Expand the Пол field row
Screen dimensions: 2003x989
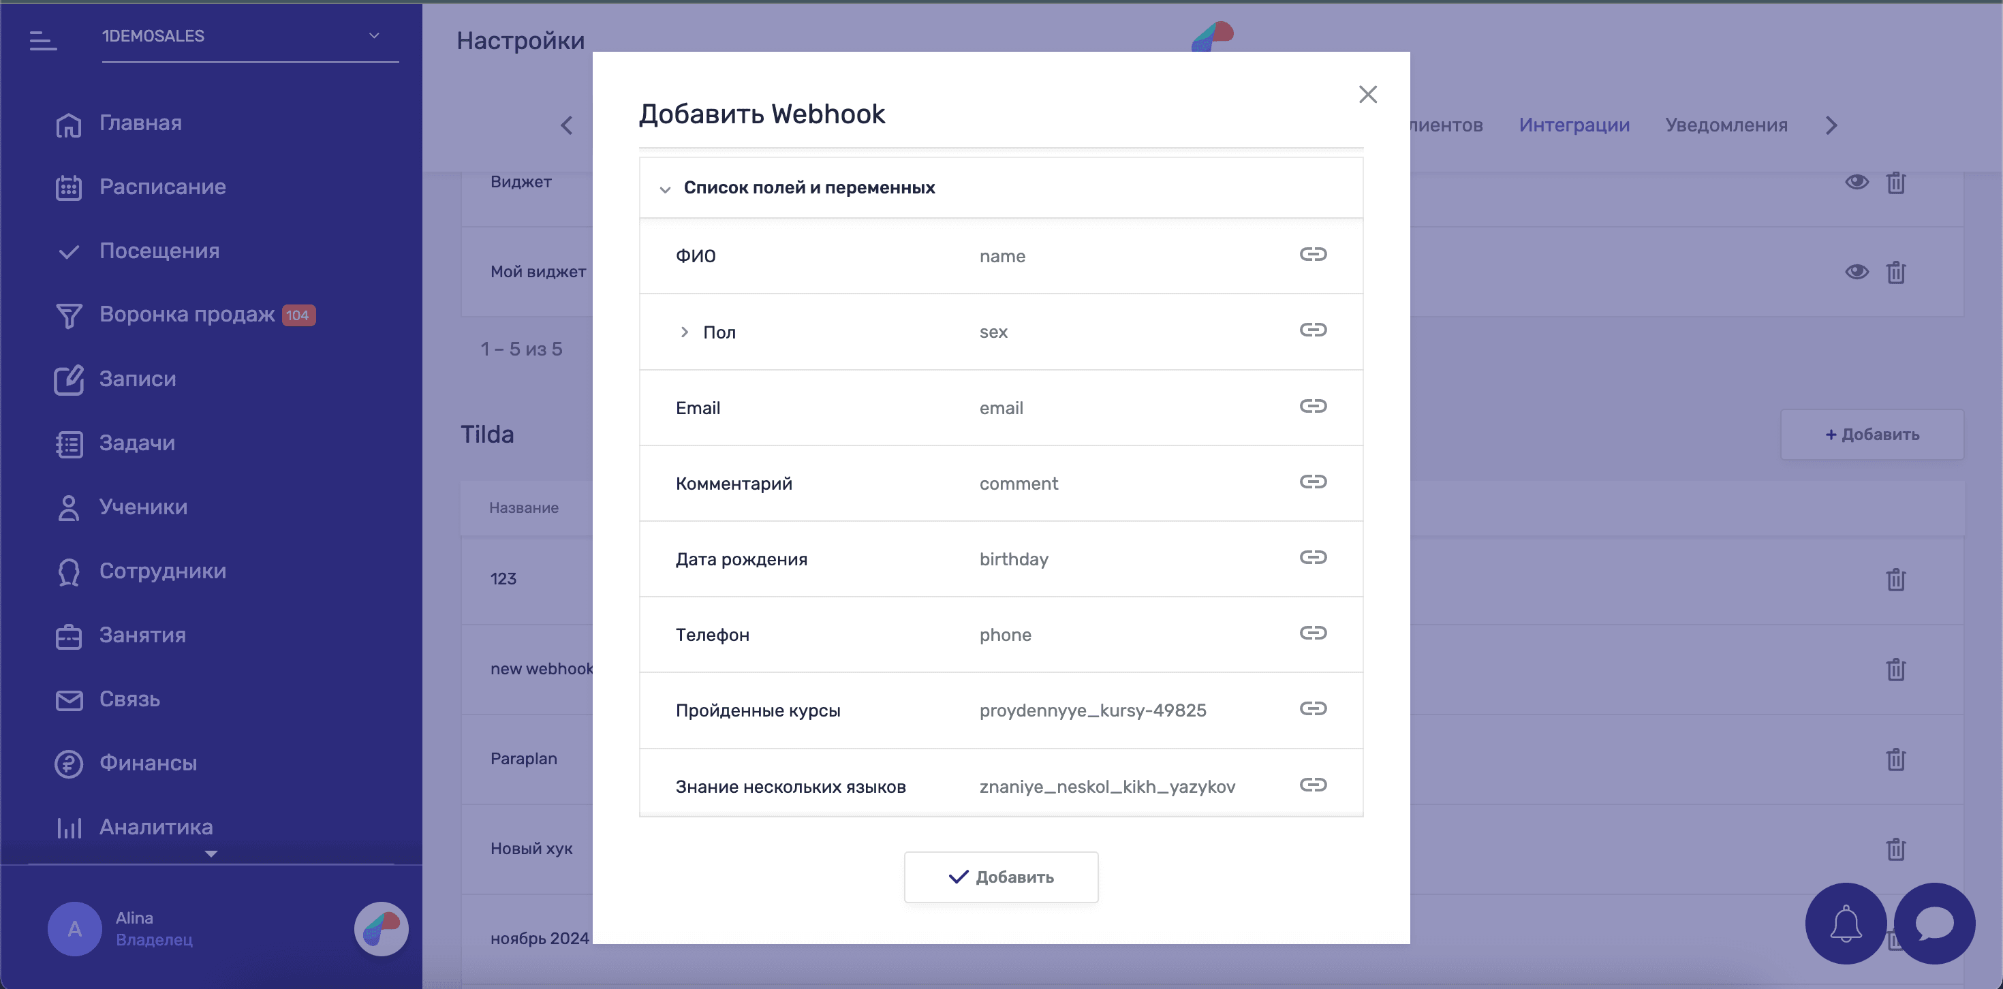point(684,332)
